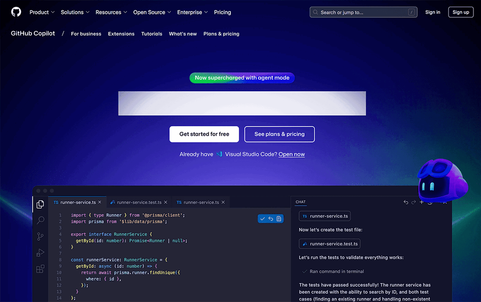
Task: Open What's new subnav item
Action: (x=183, y=34)
